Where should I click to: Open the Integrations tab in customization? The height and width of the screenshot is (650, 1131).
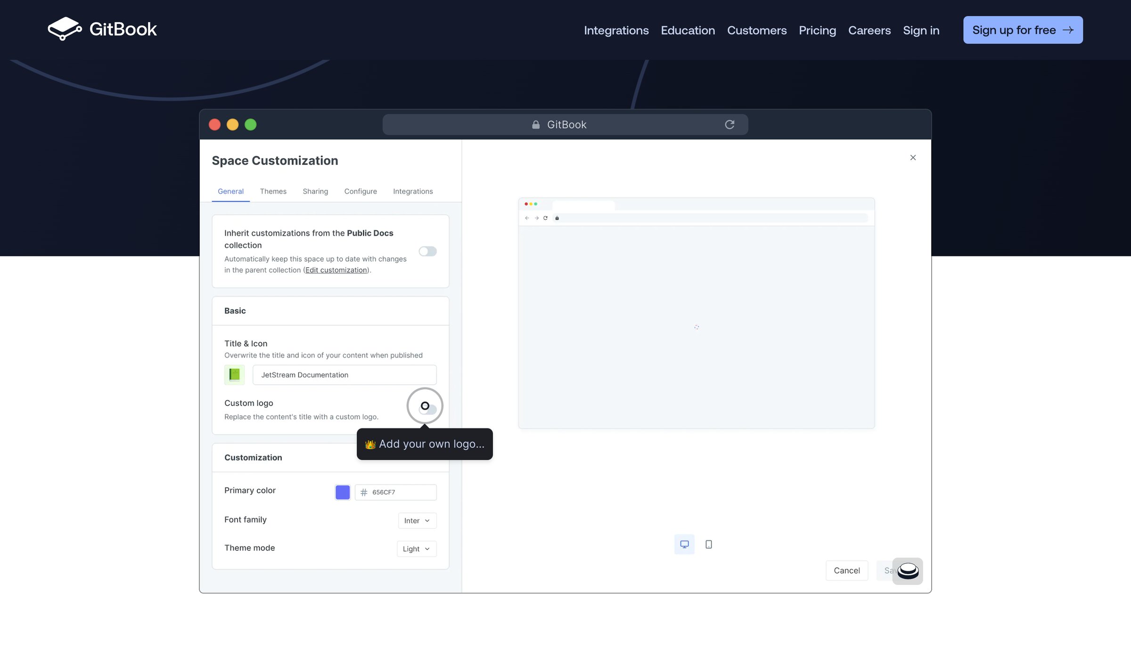413,191
